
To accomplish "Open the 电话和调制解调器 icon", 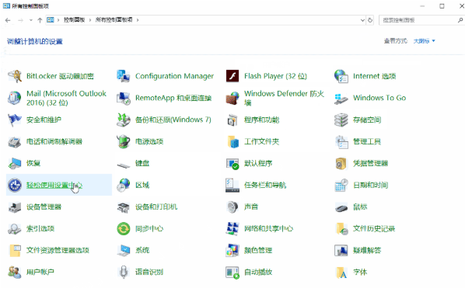I will (15, 142).
